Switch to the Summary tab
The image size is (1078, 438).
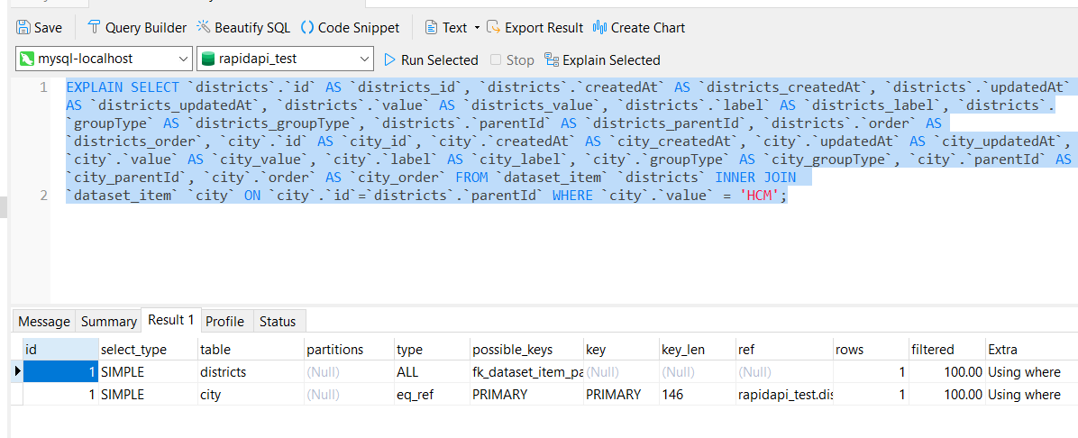[109, 321]
